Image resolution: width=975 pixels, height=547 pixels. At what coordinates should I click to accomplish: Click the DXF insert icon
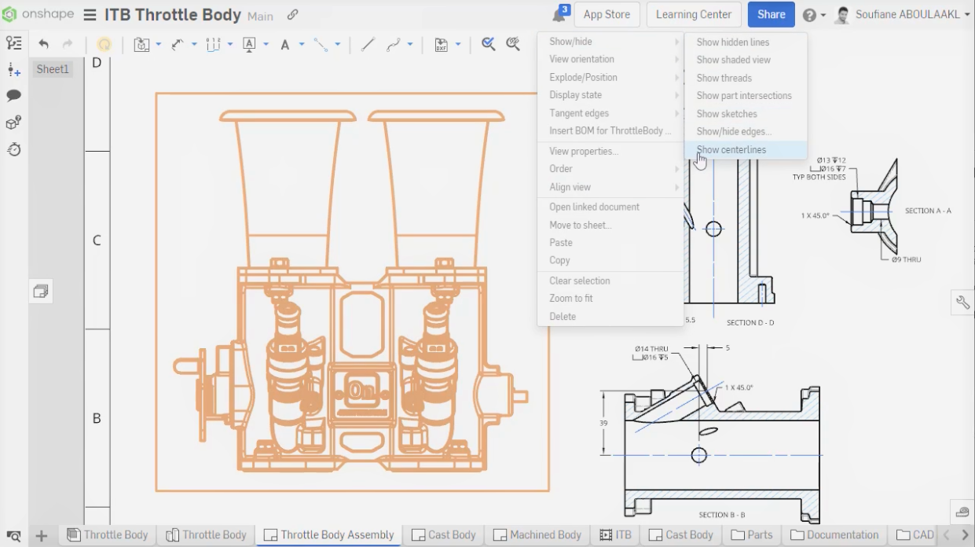[441, 45]
